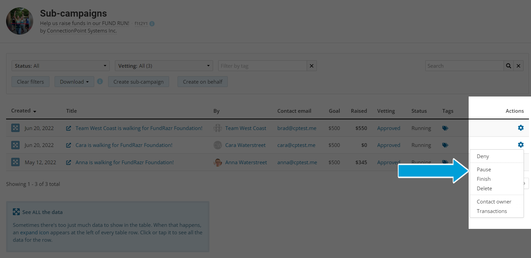The height and width of the screenshot is (258, 531).
Task: Click expand icon on Anna's campaign row
Action: click(15, 162)
